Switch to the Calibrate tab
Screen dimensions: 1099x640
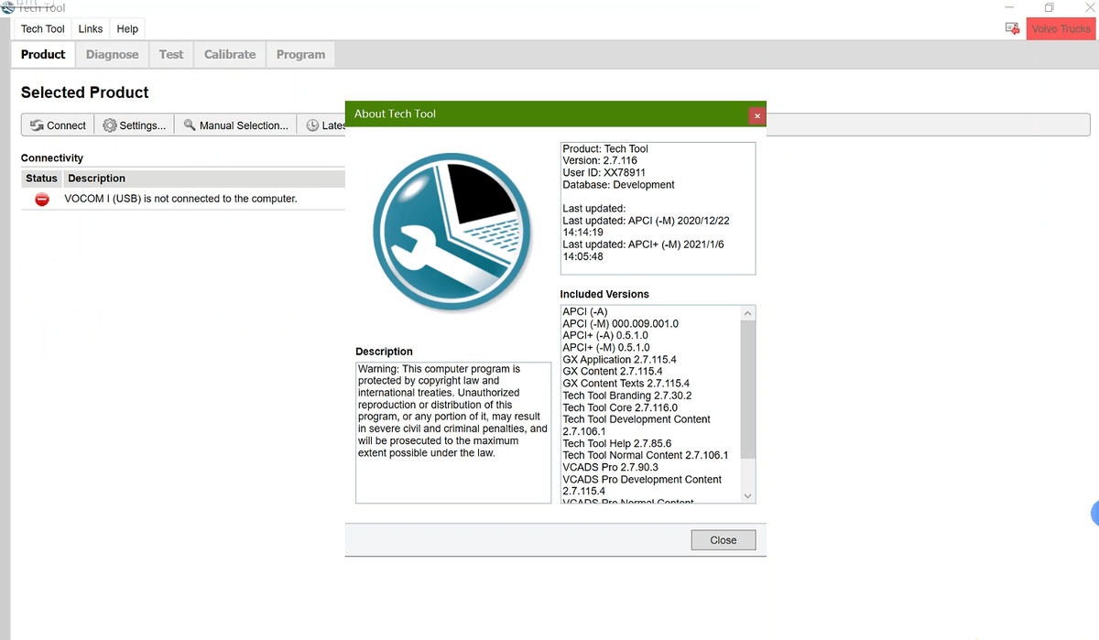pyautogui.click(x=230, y=54)
